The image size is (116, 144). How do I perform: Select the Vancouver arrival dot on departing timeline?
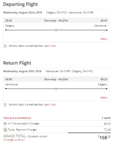[107, 30]
